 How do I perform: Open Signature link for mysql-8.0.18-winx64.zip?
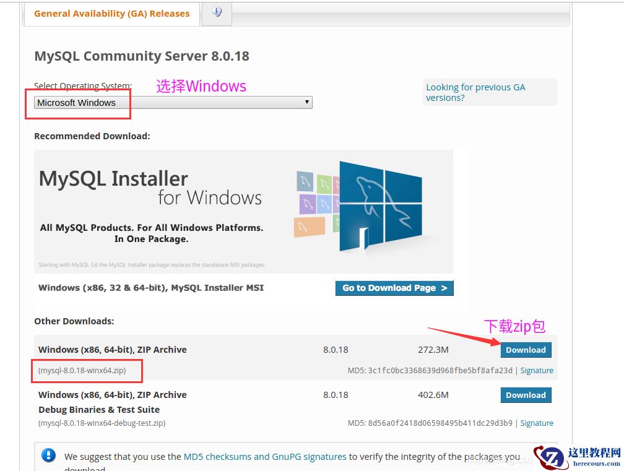tap(537, 370)
